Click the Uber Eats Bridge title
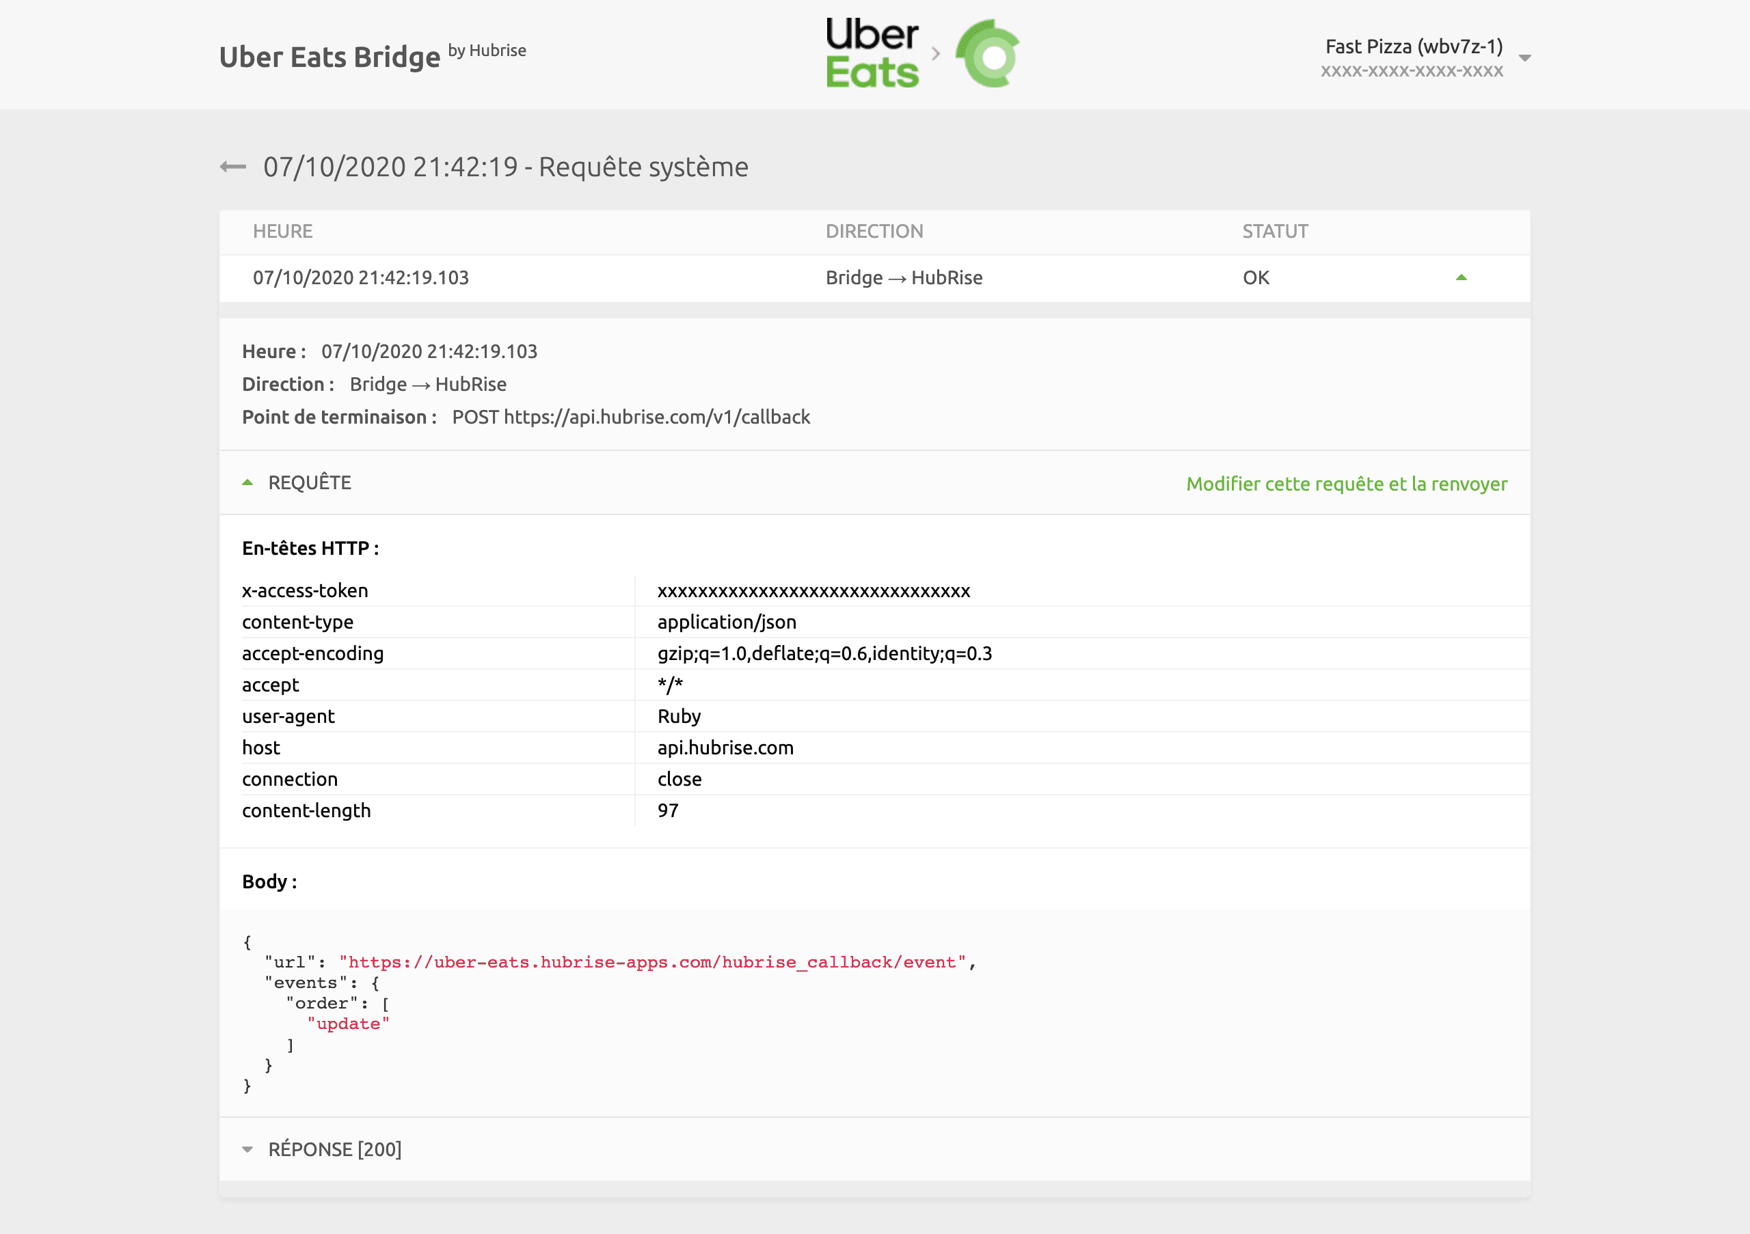Screen dimensions: 1750x1234 tap(329, 57)
